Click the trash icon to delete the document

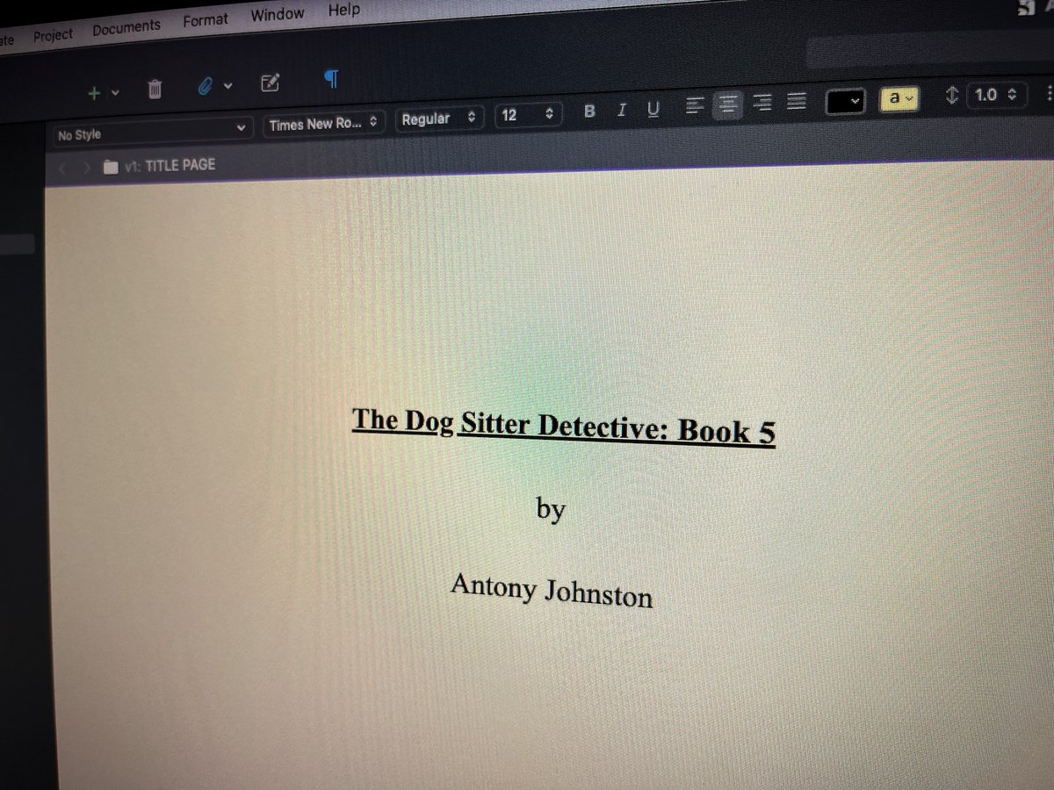pyautogui.click(x=155, y=88)
